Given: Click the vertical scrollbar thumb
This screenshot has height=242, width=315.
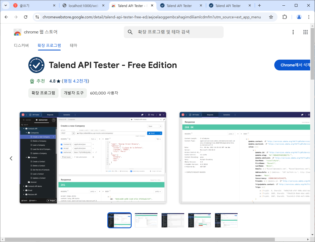Looking at the screenshot, I should pos(312,54).
